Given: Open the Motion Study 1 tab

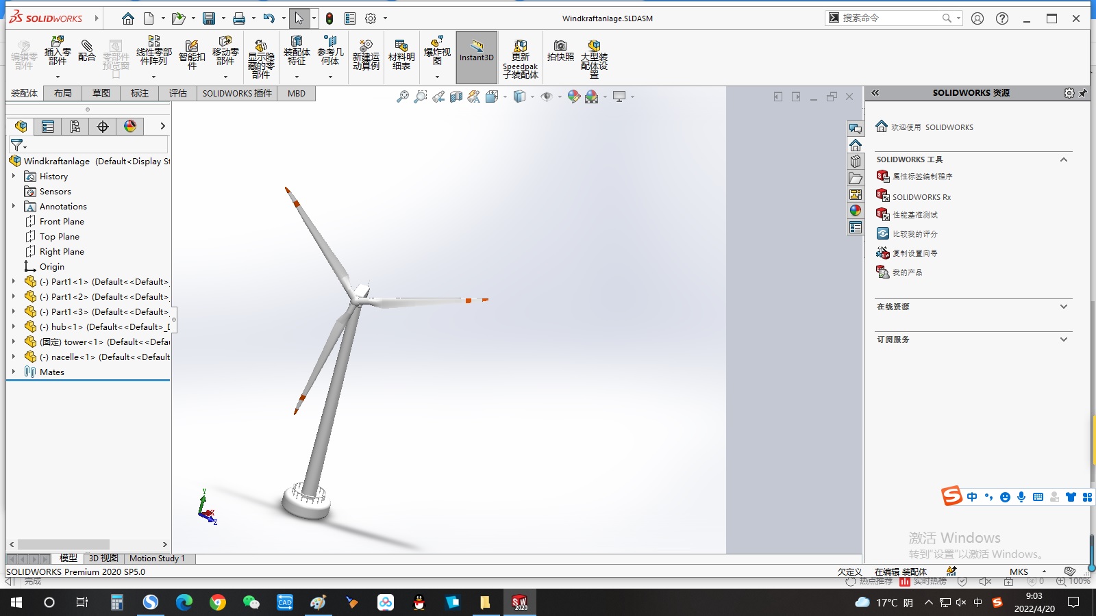Looking at the screenshot, I should click(x=157, y=559).
